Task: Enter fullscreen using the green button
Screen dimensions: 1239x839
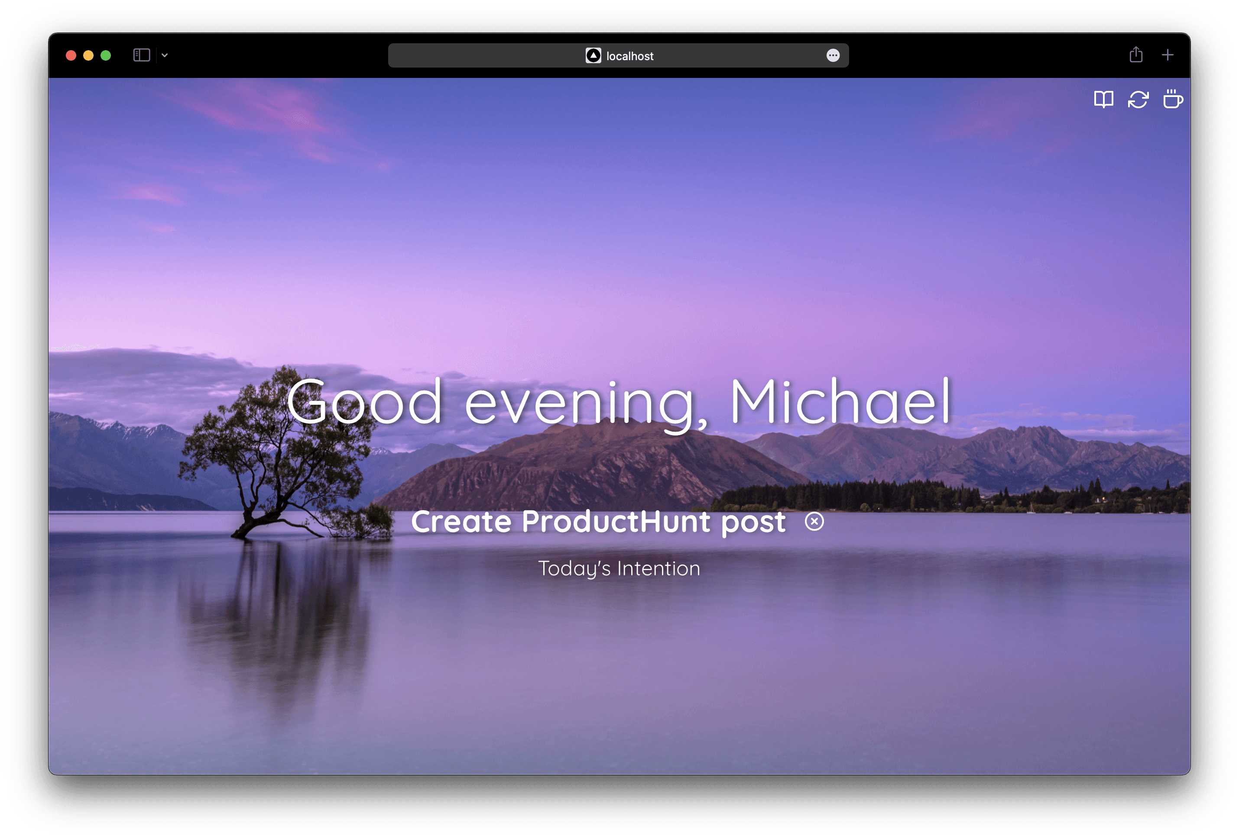Action: (x=106, y=55)
